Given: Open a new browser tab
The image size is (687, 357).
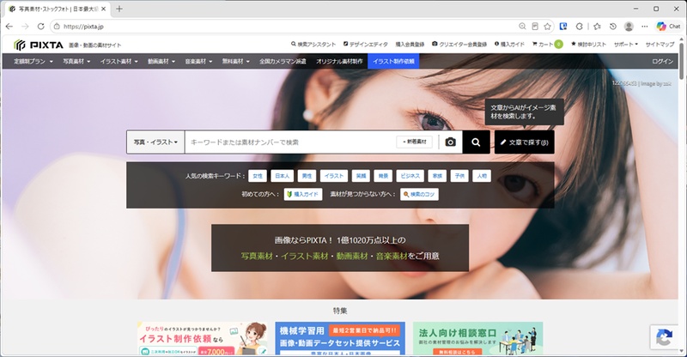Looking at the screenshot, I should tap(119, 9).
